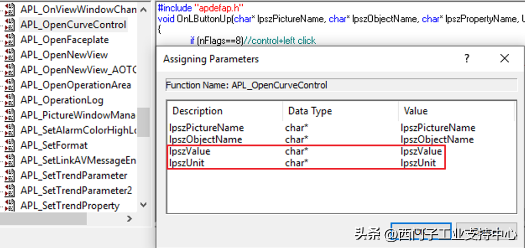Click the icon beside APL_SetTrendProperty
Viewport: 525px width, 248px height.
click(9, 205)
